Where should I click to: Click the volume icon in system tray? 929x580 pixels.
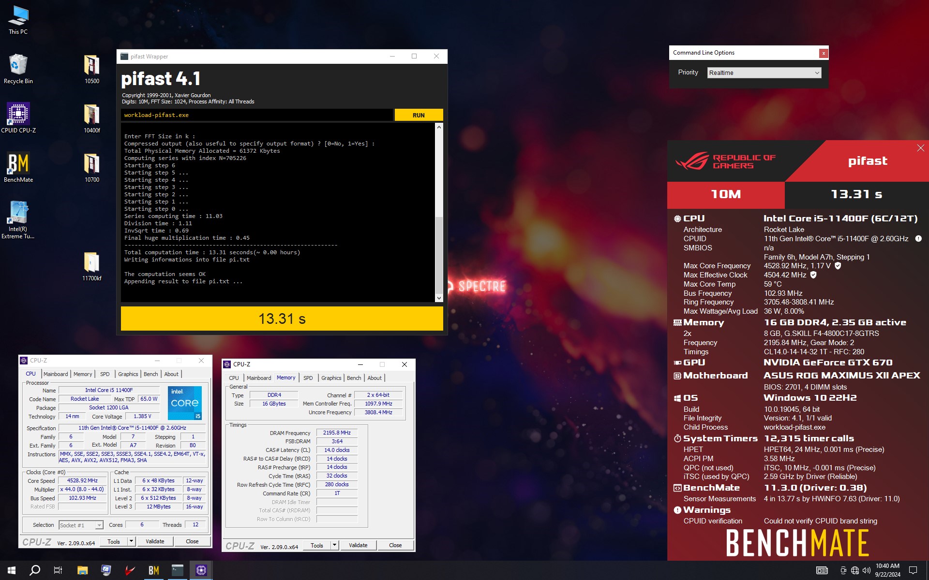pos(867,570)
